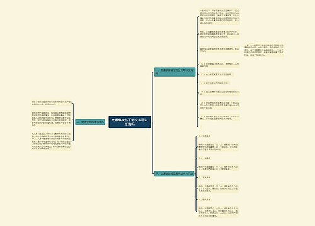Select the teal branch node labeled 一
Viewport: 315px width, 226px height.
pyautogui.click(x=175, y=72)
